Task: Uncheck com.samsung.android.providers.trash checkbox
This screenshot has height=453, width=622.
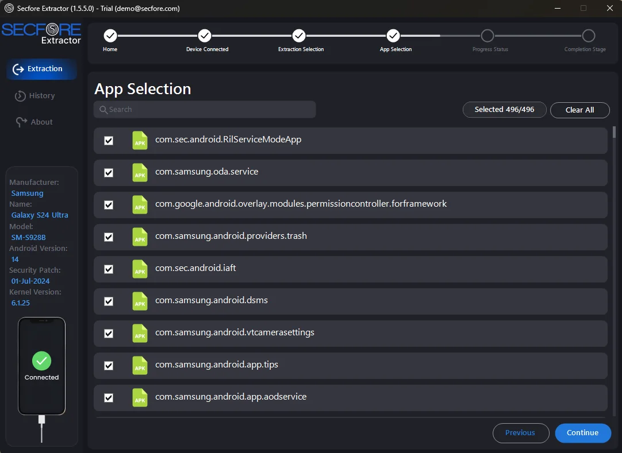Action: 109,237
